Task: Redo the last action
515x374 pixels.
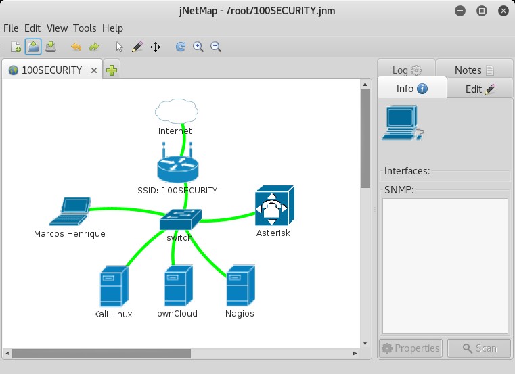Action: (94, 47)
